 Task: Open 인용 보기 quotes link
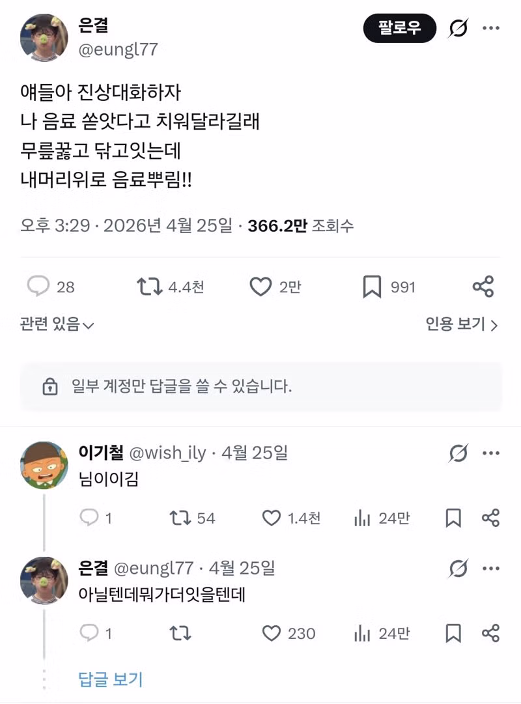pos(462,324)
